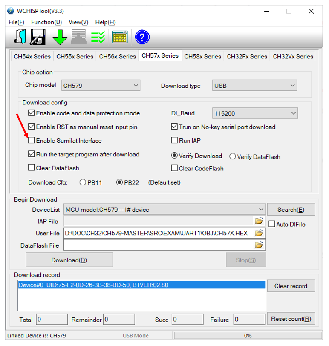The image size is (329, 346).
Task: Enable the Auto DlFile checkbox
Action: pos(272,224)
